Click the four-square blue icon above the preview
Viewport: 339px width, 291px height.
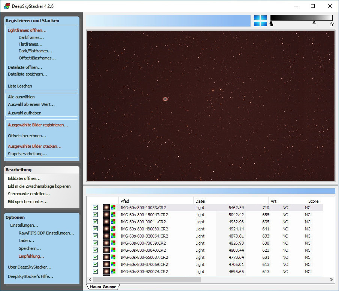[260, 21]
